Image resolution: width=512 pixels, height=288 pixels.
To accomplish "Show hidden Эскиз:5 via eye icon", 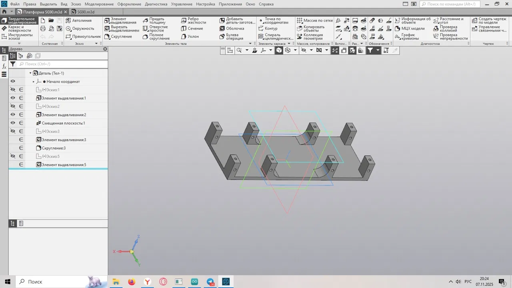I will (13, 156).
